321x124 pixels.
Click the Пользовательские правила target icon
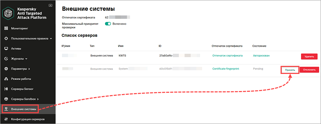(x=6, y=38)
